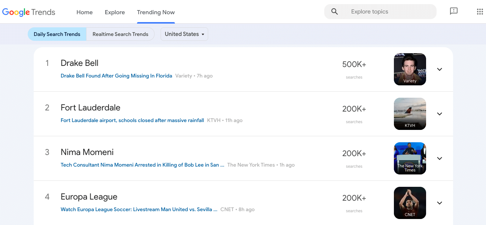Open the Google Trends logo home link
The image size is (486, 225).
[x=29, y=12]
